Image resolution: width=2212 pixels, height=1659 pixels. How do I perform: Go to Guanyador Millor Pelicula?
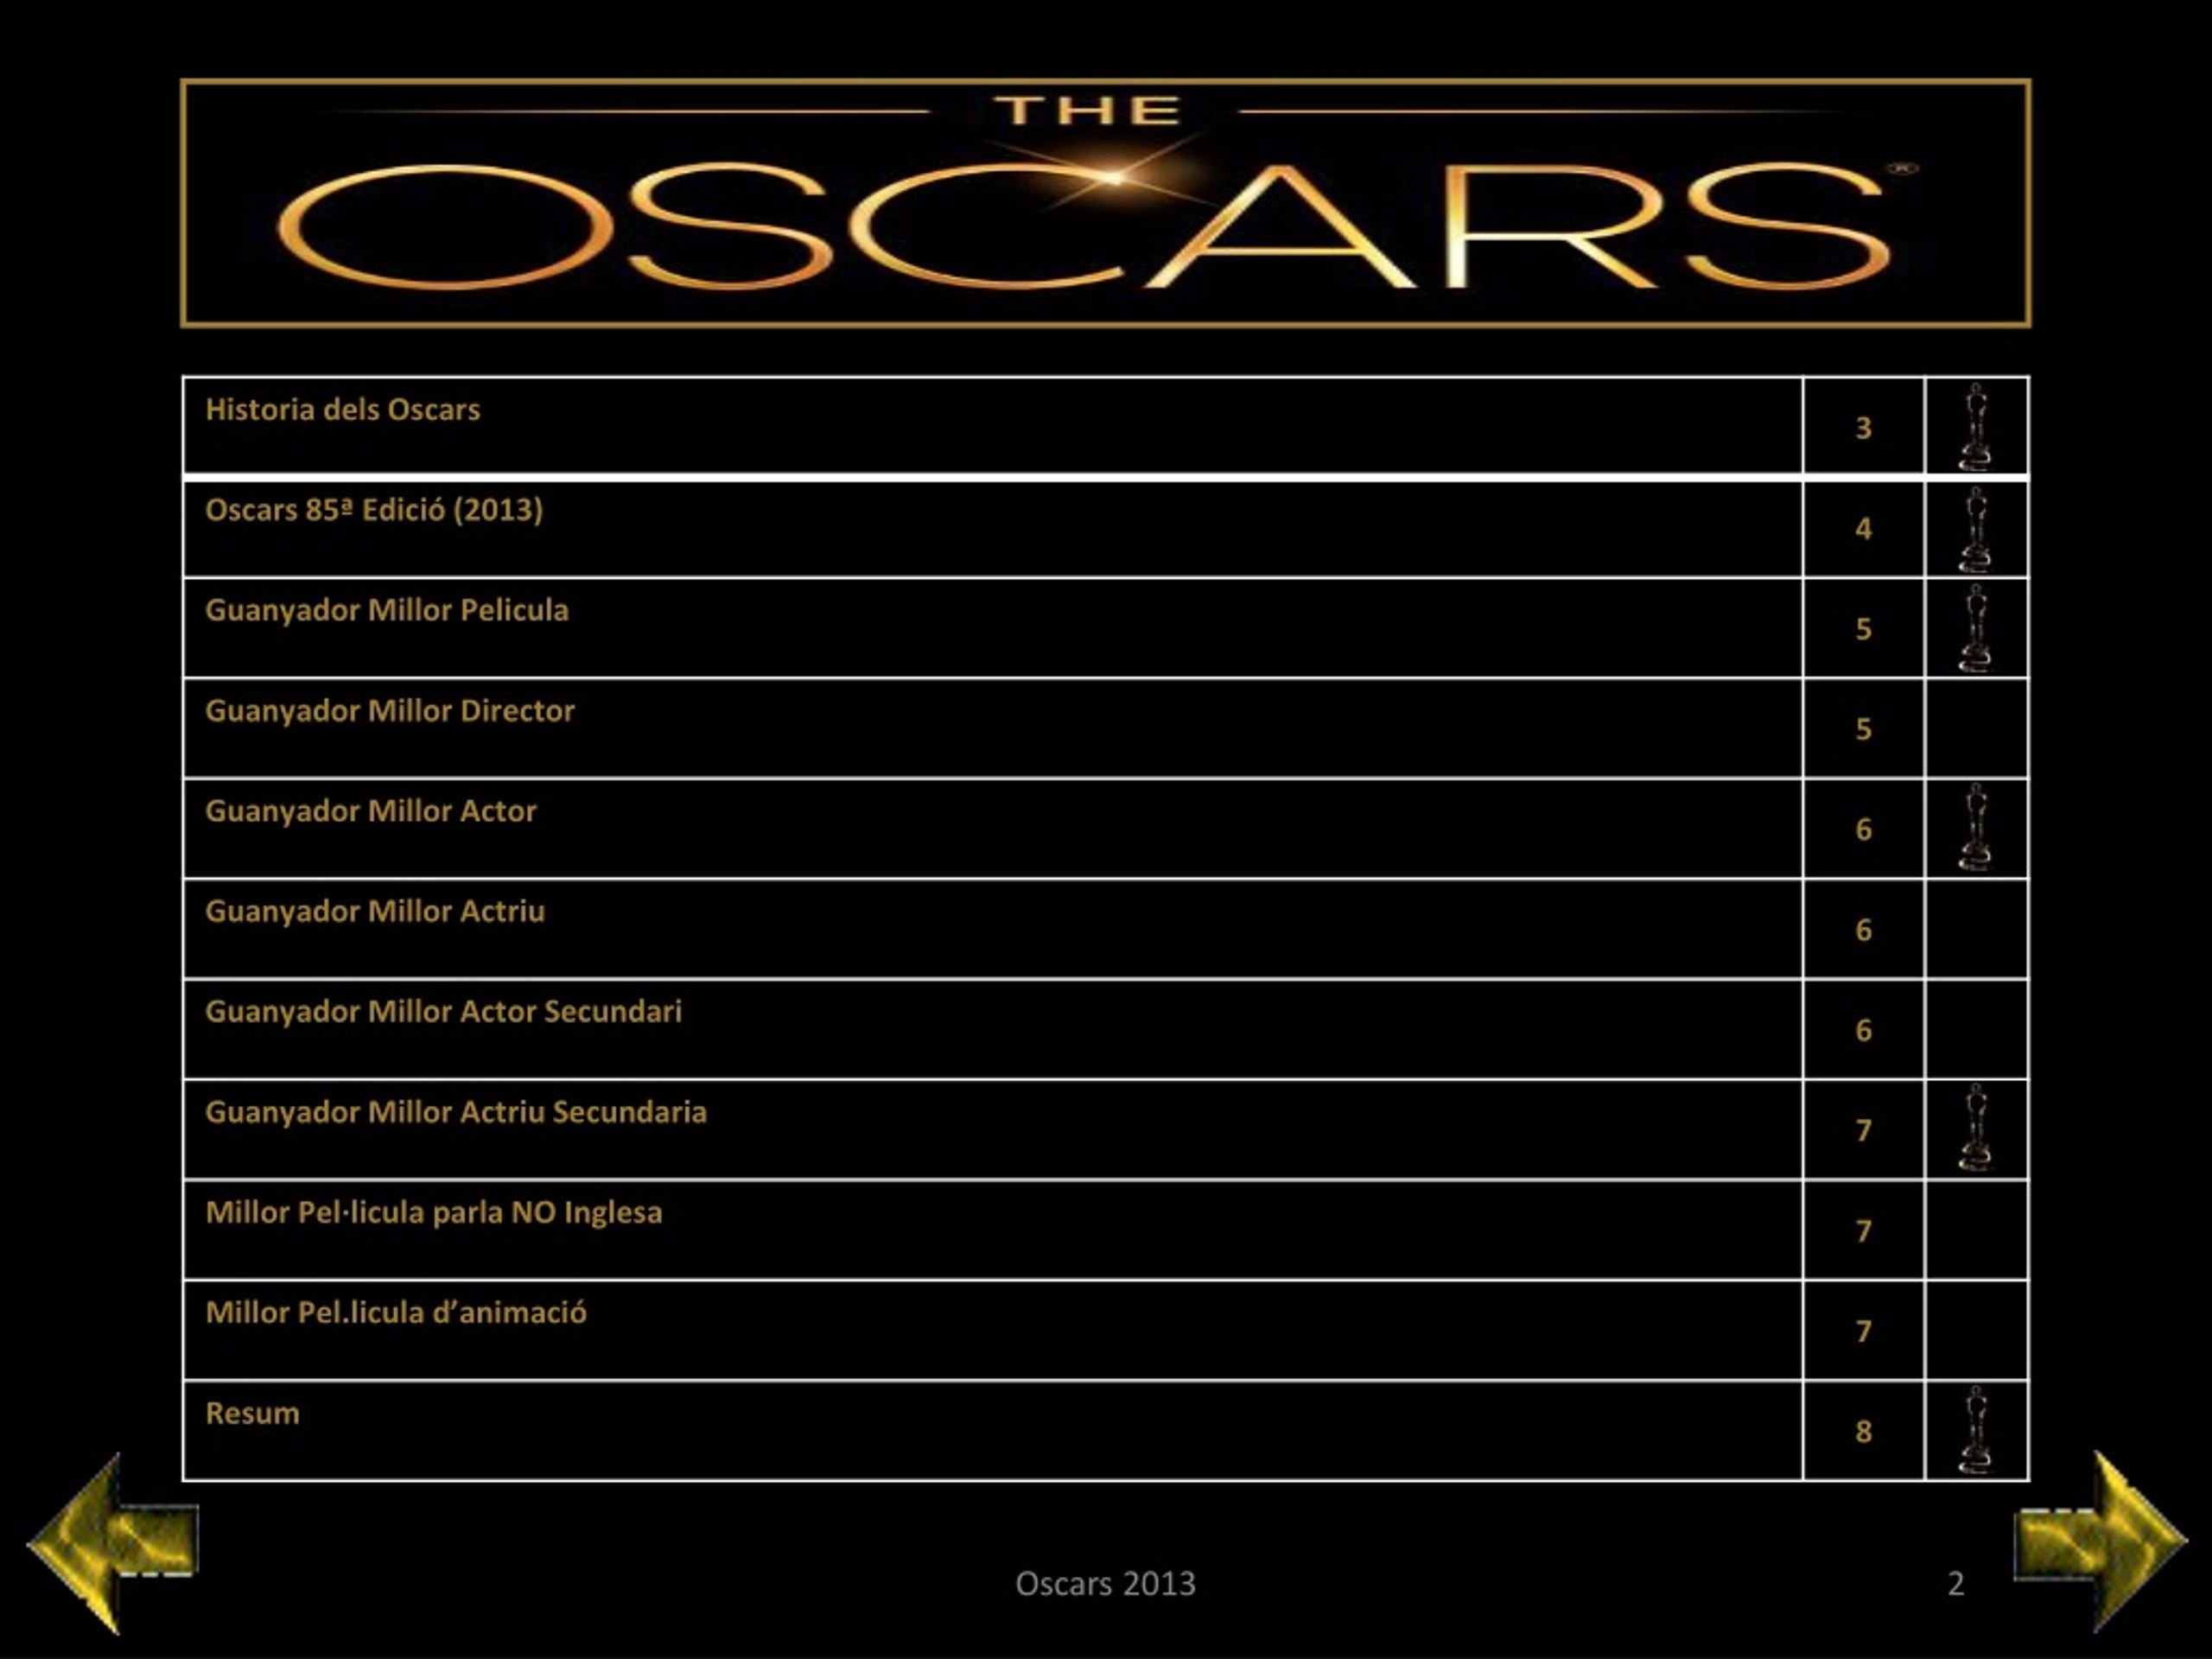(386, 611)
